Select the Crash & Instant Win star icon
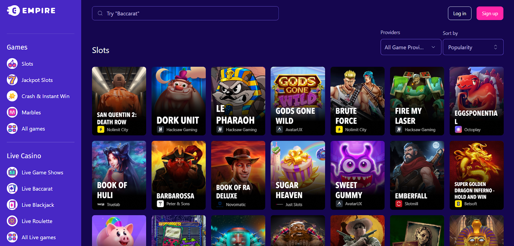Screen dimensions: 514x246 [12, 96]
